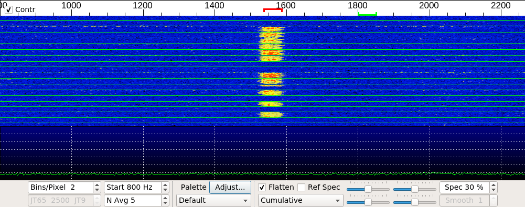Decrease Spec 30 % value arrow

click(493, 190)
